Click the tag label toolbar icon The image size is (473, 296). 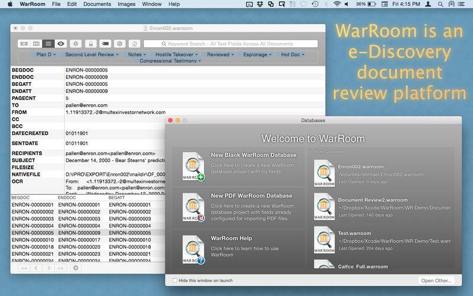click(x=105, y=44)
